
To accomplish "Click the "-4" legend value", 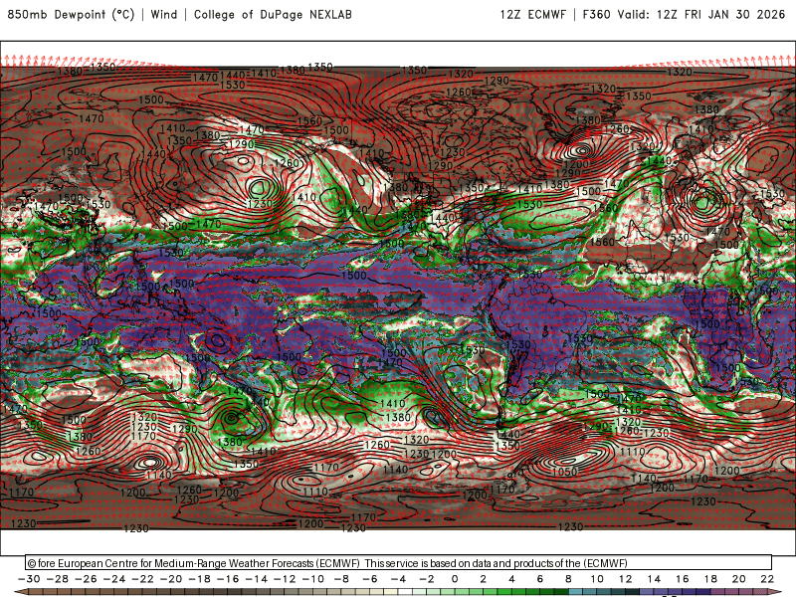I will pyautogui.click(x=399, y=579).
